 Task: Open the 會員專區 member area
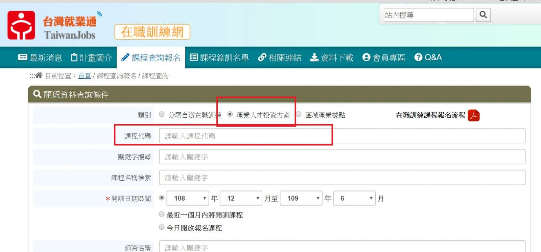pos(384,58)
